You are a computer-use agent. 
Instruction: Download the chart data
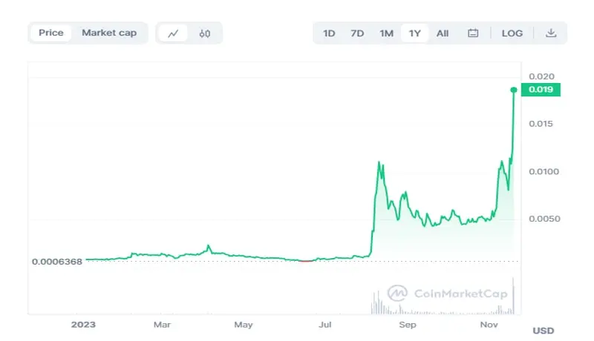(x=551, y=33)
